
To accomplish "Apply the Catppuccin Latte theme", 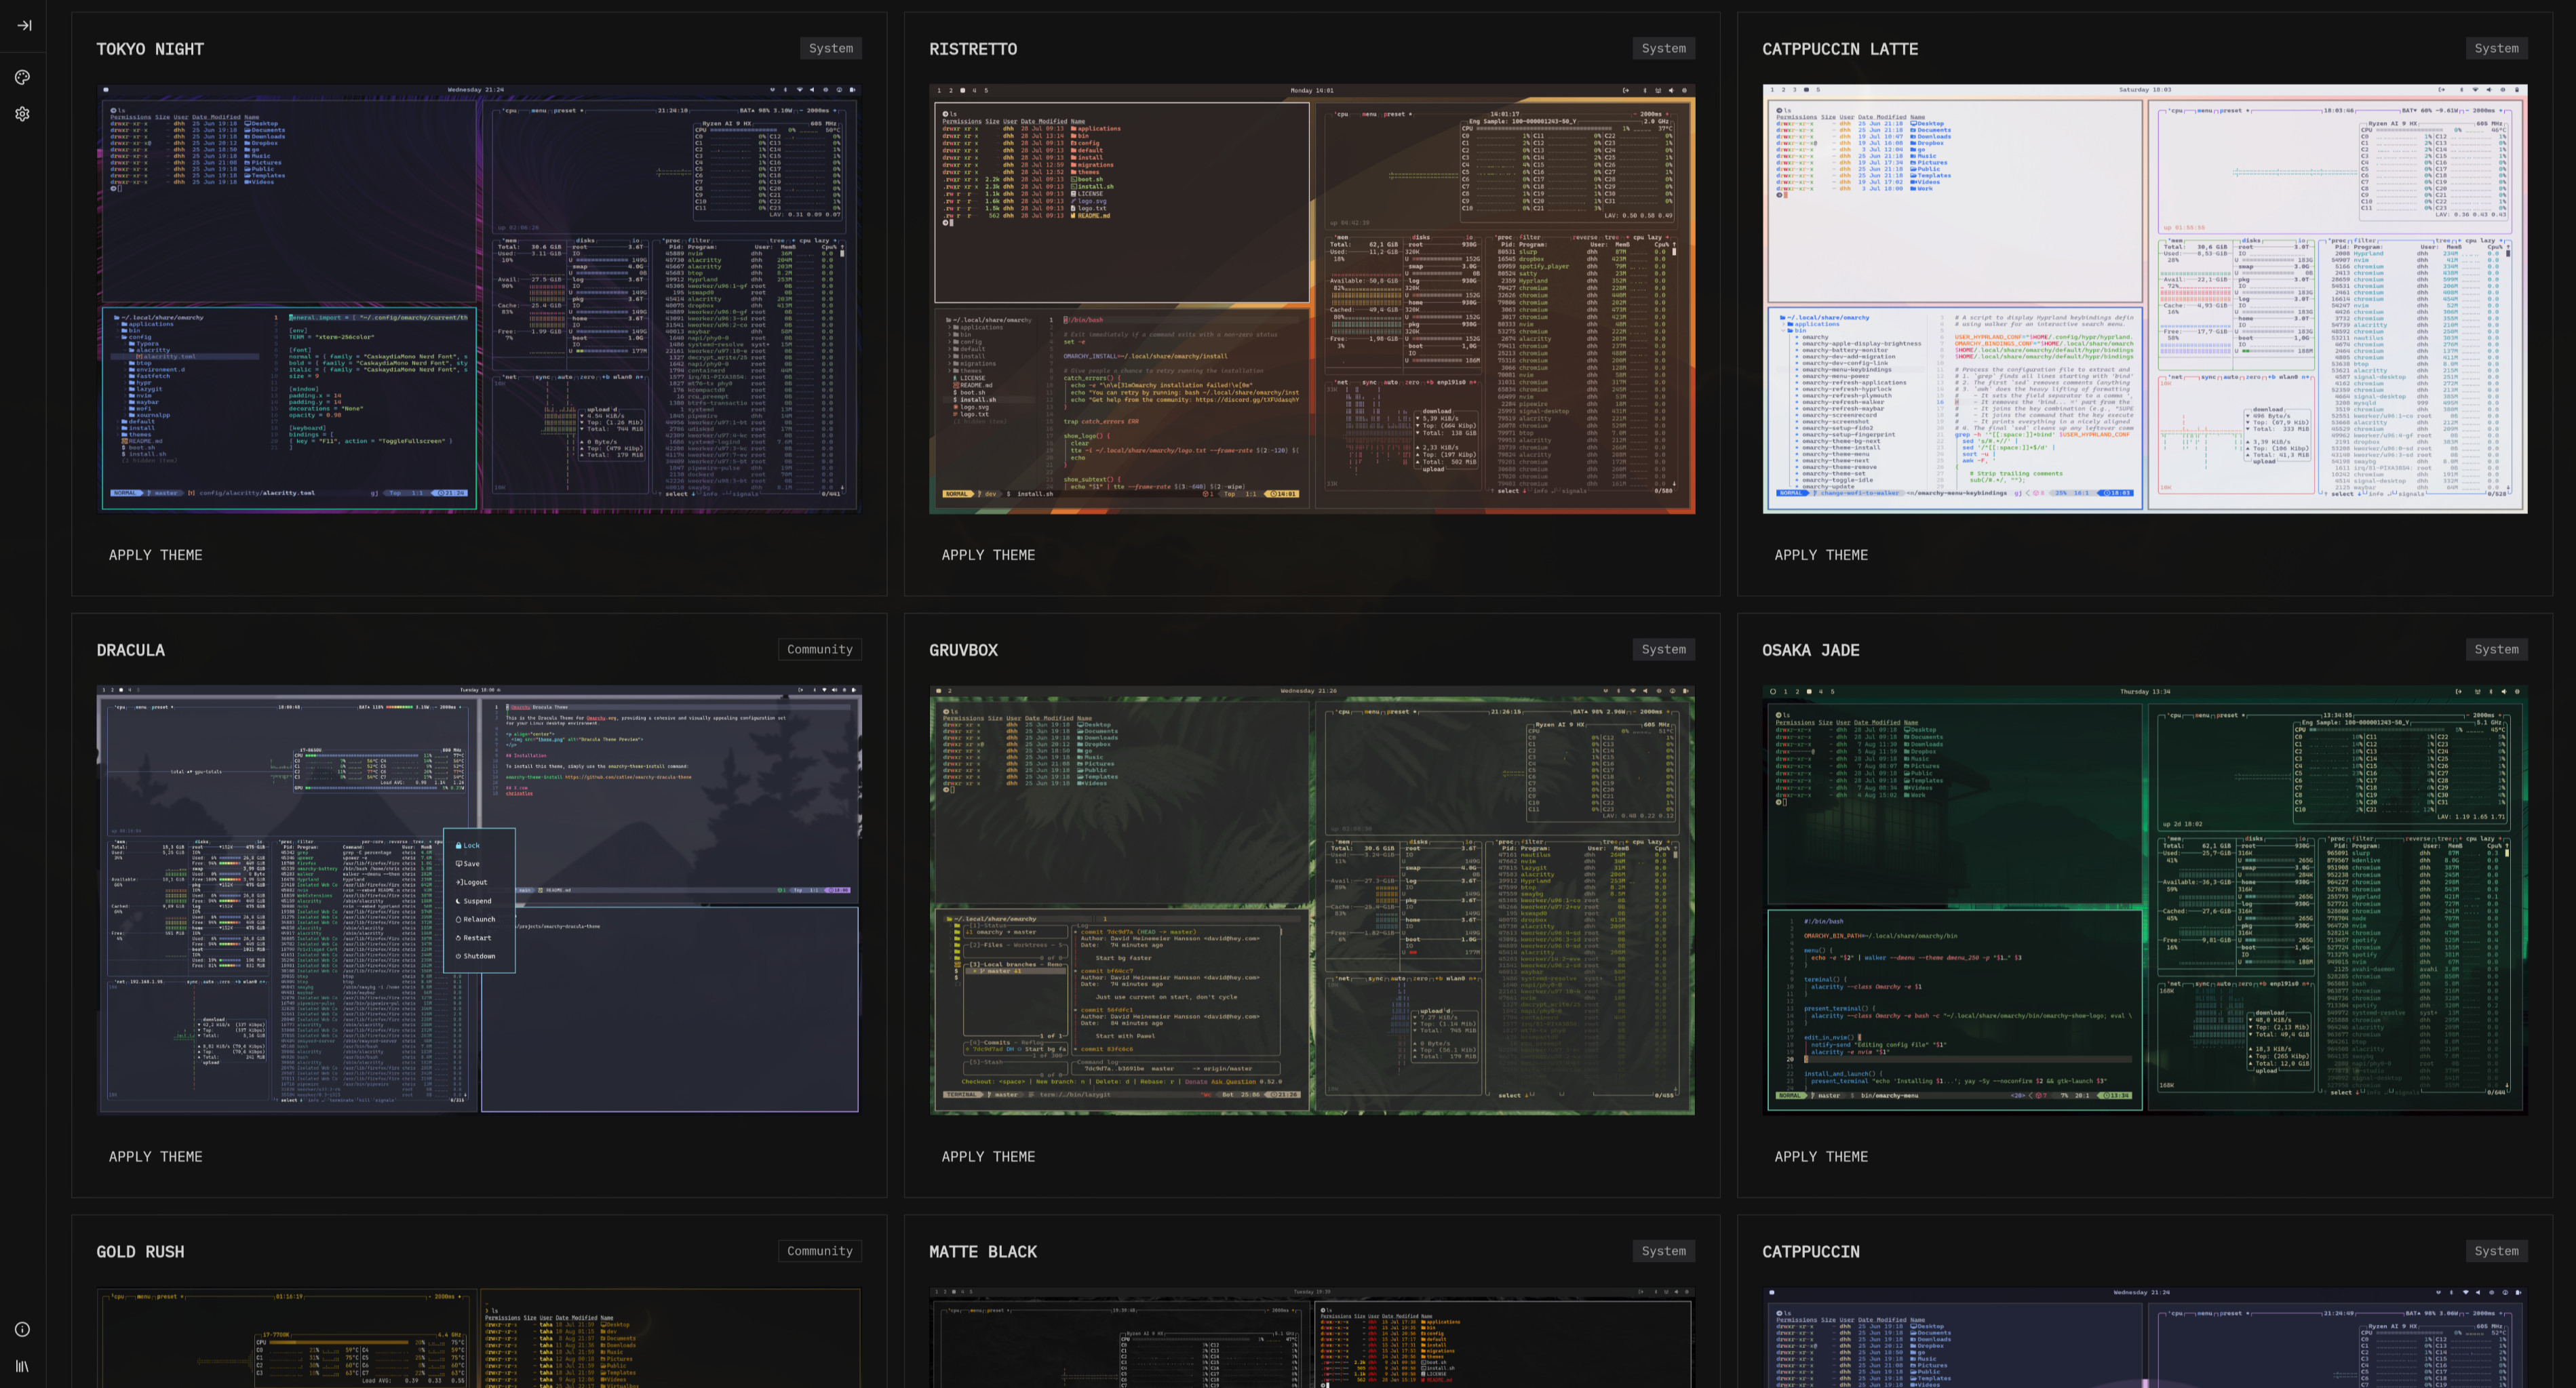I will [1820, 555].
